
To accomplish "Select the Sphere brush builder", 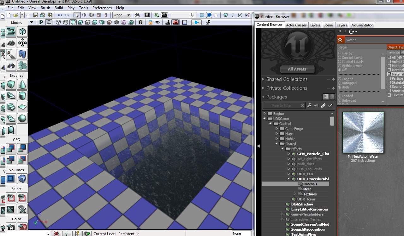I will 22,119.
